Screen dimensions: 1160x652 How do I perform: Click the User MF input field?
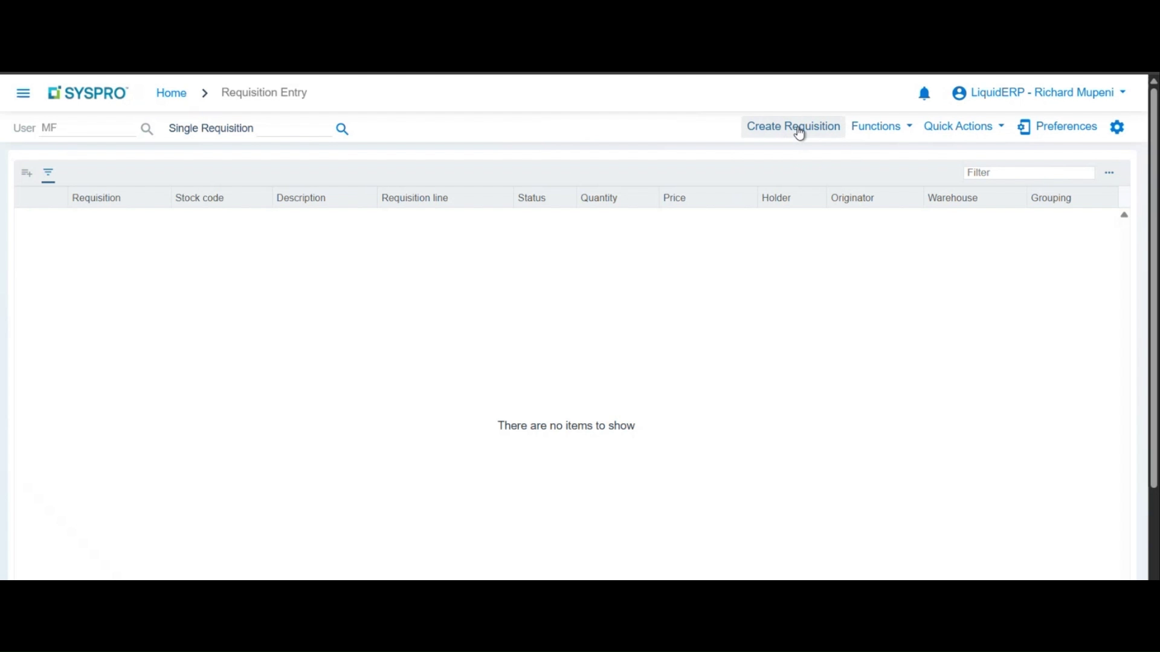(x=88, y=127)
